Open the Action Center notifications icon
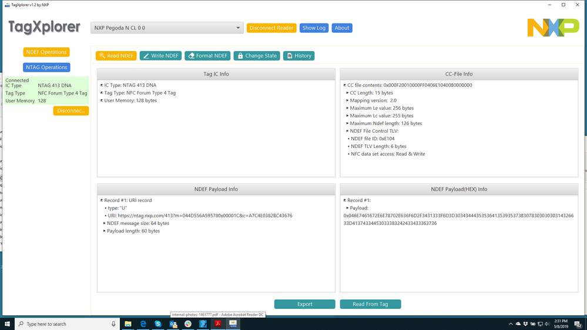Image resolution: width=587 pixels, height=330 pixels. click(x=578, y=324)
